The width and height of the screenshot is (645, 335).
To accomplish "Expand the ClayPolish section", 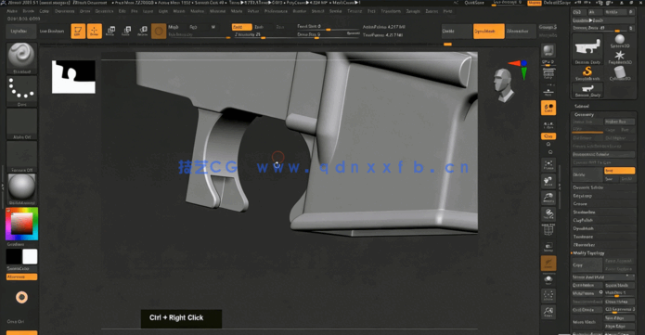I will click(x=583, y=220).
